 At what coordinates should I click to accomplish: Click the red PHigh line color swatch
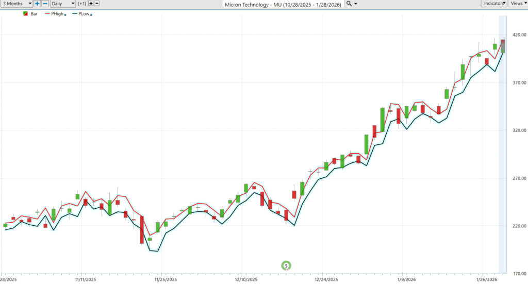[x=48, y=14]
